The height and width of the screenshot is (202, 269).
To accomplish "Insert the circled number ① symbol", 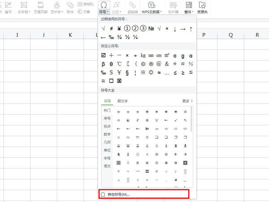I will [127, 29].
